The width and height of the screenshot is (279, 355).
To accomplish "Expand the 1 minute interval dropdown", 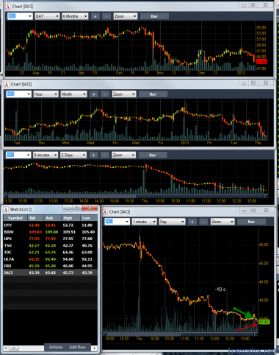I will (144, 222).
